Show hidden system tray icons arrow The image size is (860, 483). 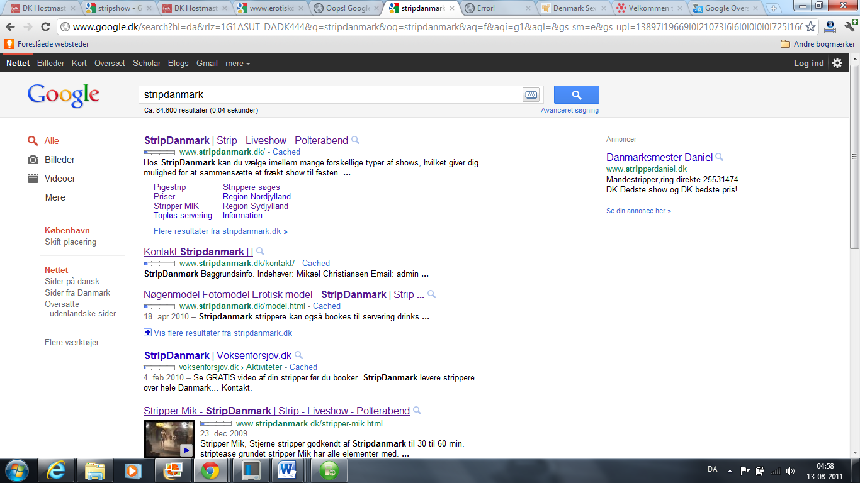[x=730, y=470]
